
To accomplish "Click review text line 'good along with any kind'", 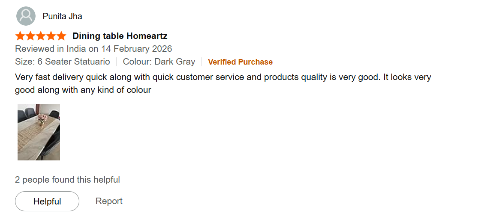I will [83, 90].
